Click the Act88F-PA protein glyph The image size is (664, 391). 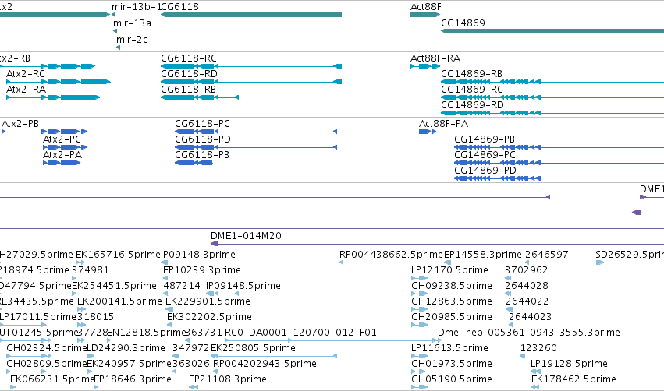point(428,132)
